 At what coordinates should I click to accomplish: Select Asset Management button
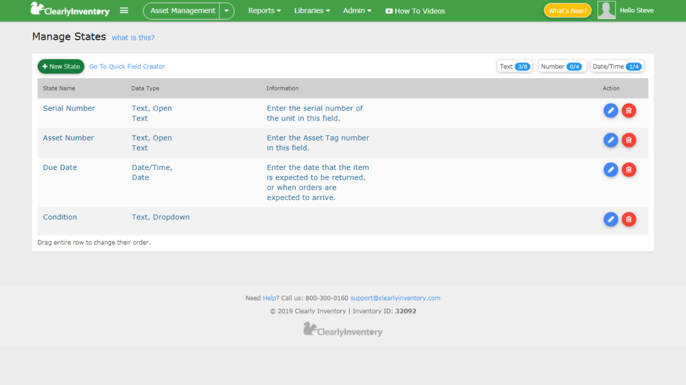182,11
